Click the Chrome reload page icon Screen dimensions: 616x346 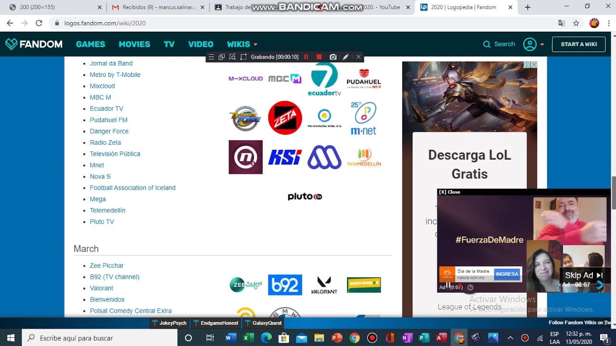pos(39,23)
